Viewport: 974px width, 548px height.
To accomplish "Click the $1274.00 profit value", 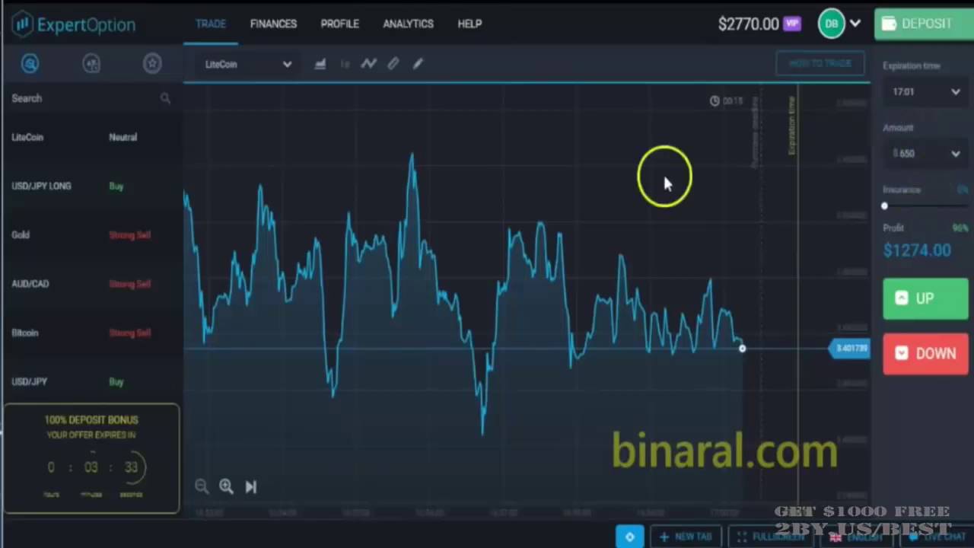I will click(x=917, y=250).
